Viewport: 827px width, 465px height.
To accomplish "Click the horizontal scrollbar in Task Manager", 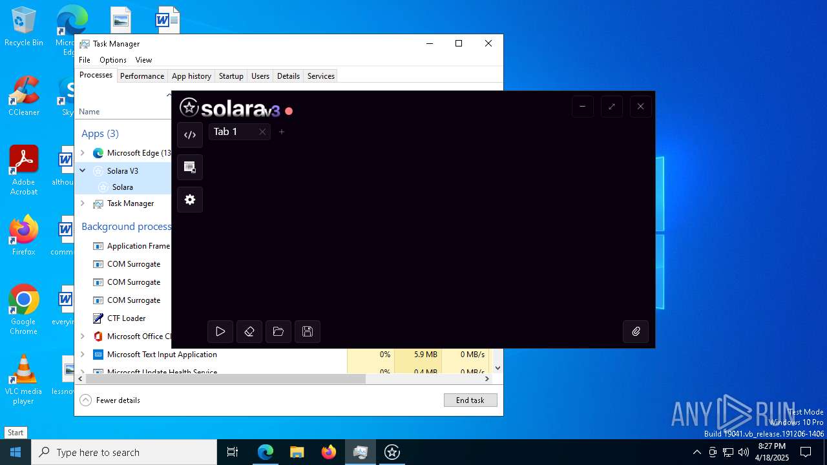I will tap(226, 379).
